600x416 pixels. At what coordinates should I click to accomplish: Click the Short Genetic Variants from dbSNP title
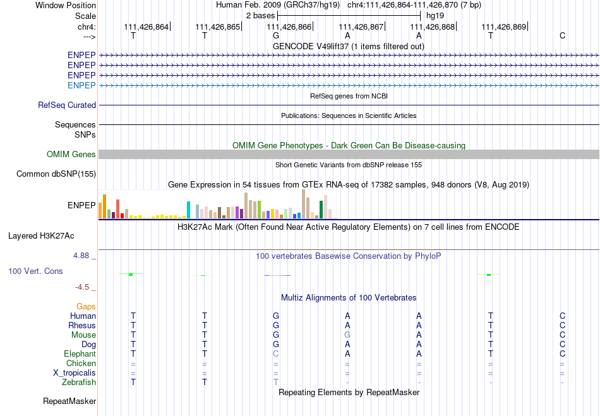click(x=349, y=165)
